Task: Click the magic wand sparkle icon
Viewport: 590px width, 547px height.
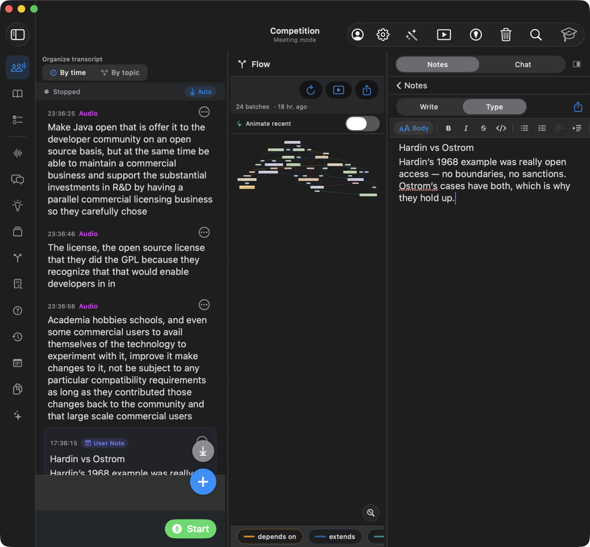Action: click(412, 34)
